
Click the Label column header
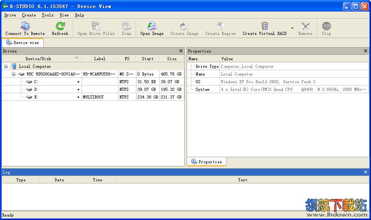point(100,59)
